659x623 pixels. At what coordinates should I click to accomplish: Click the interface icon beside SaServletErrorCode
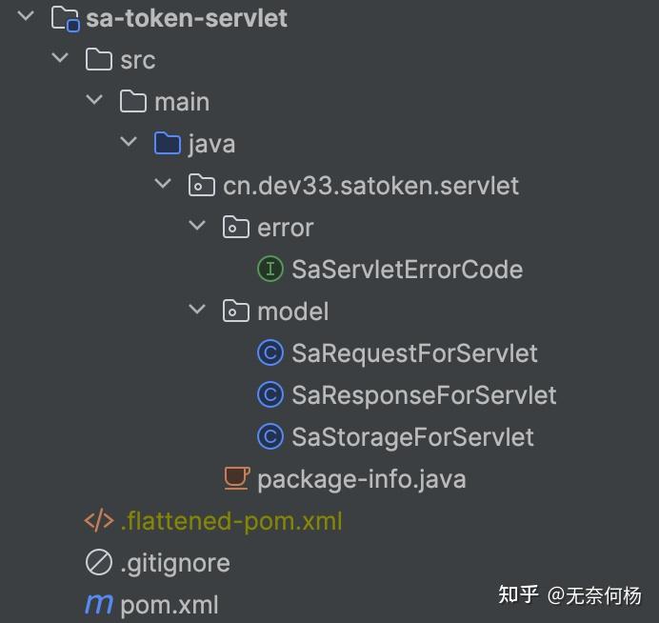click(270, 270)
